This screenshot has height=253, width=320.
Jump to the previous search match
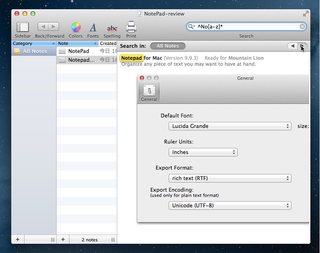(292, 46)
